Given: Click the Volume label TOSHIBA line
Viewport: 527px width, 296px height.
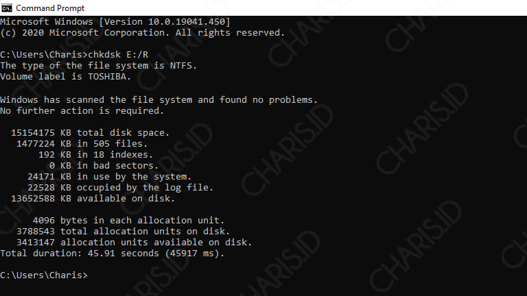Looking at the screenshot, I should click(x=66, y=77).
